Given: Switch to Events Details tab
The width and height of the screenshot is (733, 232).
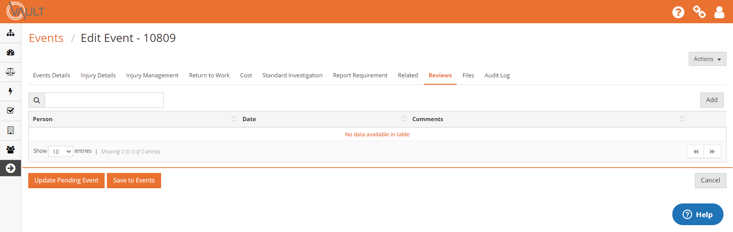Looking at the screenshot, I should (x=52, y=75).
